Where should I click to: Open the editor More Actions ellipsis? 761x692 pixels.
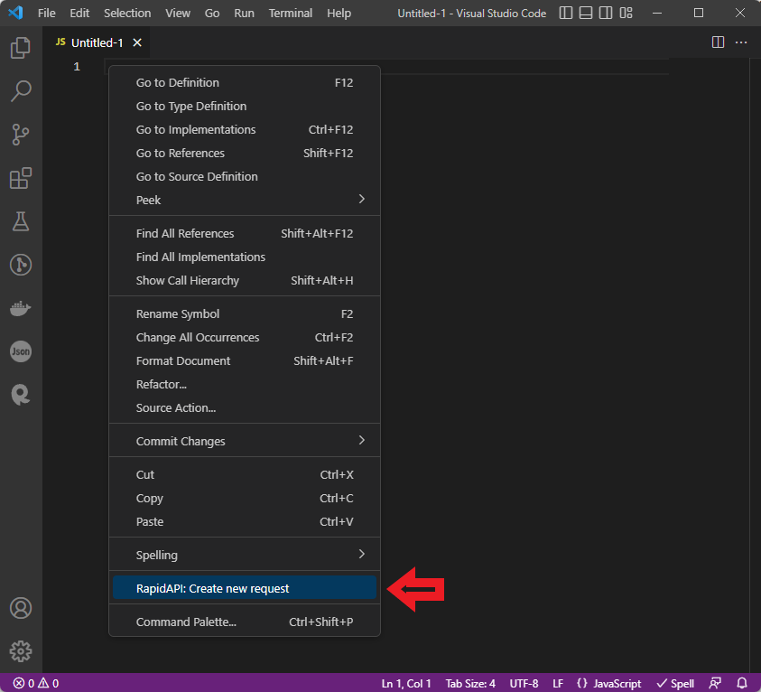[x=741, y=42]
